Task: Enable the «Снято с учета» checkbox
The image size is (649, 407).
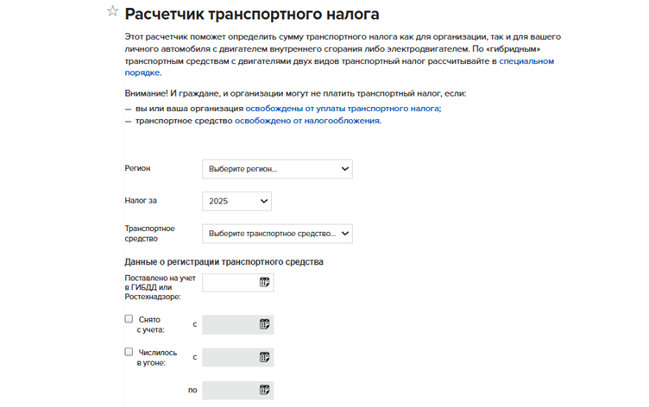Action: click(x=129, y=319)
